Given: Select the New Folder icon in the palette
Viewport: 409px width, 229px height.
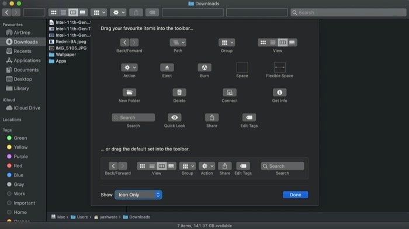Looking at the screenshot, I should click(129, 93).
